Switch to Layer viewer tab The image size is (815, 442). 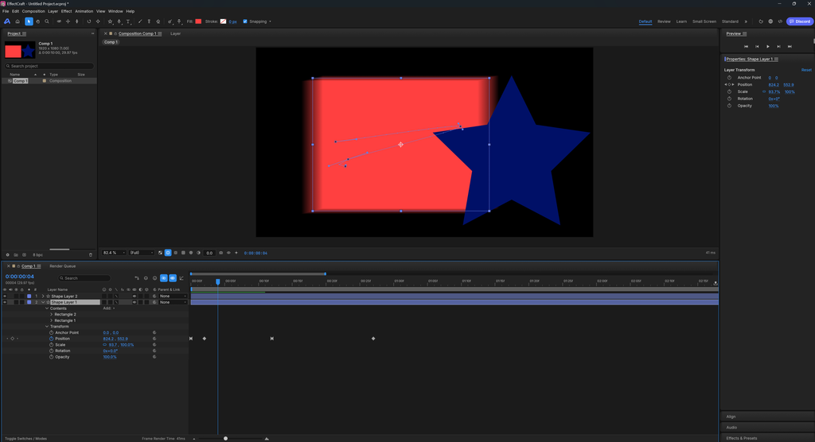(x=176, y=33)
